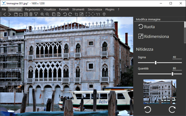The width and height of the screenshot is (186, 116).
Task: Rotate counterclockwise from the toolbar
Action: point(65,14)
